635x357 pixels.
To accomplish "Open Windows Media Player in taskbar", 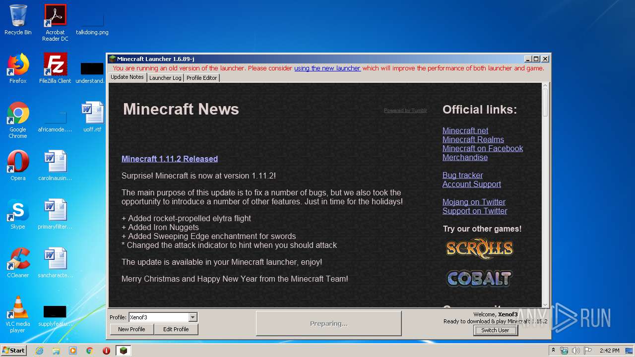I will coord(73,351).
